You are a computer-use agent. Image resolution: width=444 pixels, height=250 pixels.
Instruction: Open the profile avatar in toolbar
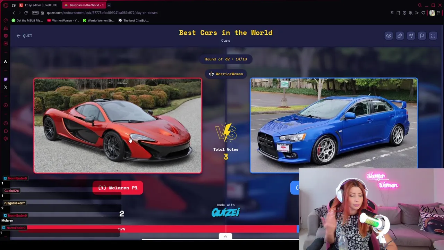pyautogui.click(x=432, y=13)
